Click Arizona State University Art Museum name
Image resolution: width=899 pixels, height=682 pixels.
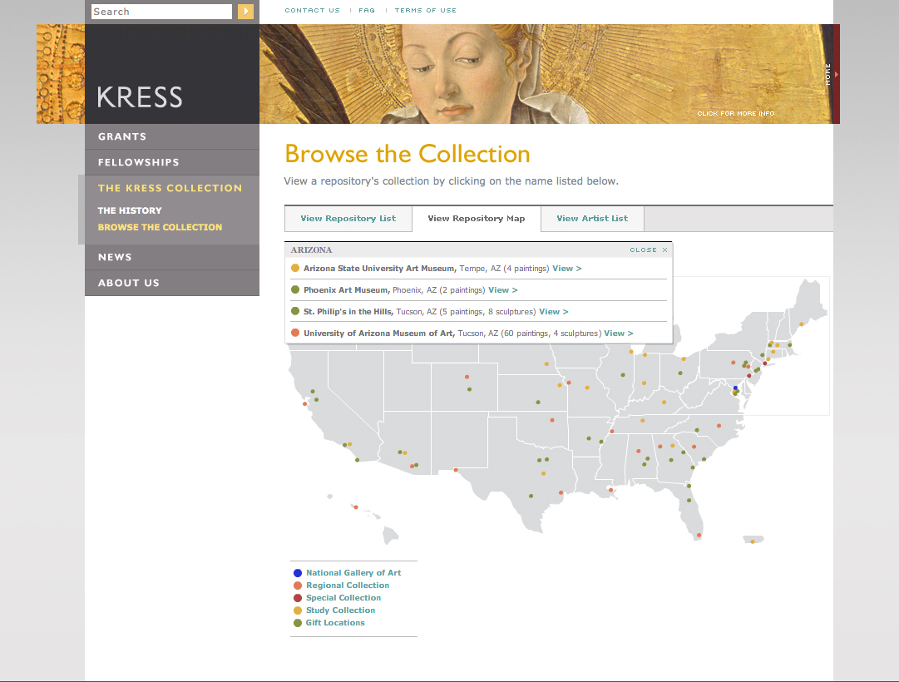[x=379, y=269]
